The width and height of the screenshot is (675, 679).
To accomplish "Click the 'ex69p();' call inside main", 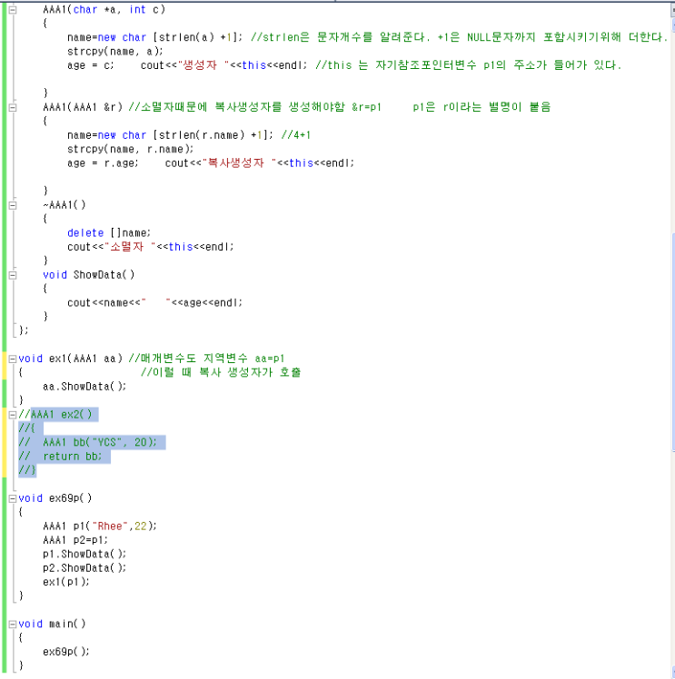I will pyautogui.click(x=65, y=652).
